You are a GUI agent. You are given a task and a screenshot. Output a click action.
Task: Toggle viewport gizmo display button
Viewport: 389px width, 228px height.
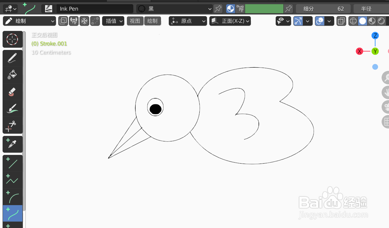[x=299, y=21]
